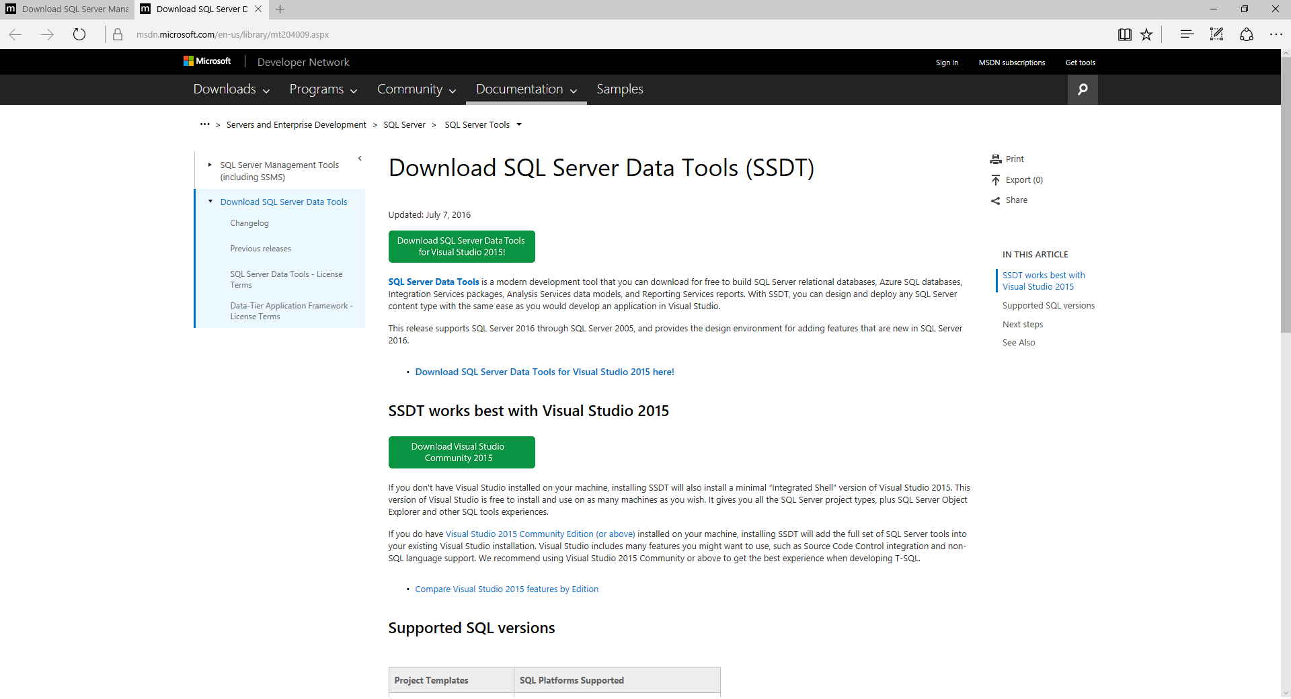Image resolution: width=1291 pixels, height=699 pixels.
Task: Click the address bar URL
Action: point(233,34)
